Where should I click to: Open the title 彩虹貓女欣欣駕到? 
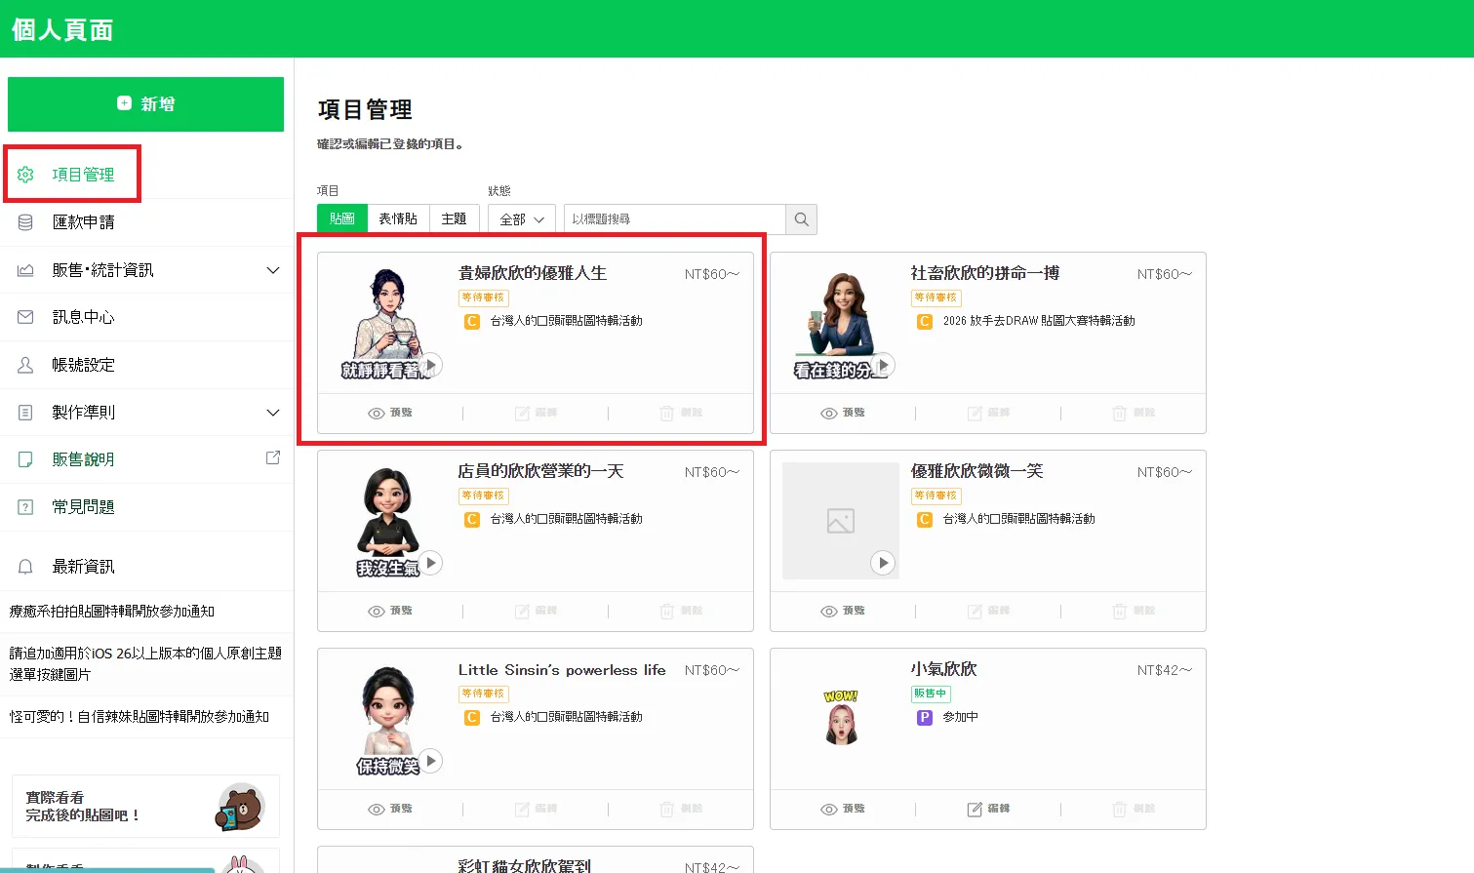point(525,865)
